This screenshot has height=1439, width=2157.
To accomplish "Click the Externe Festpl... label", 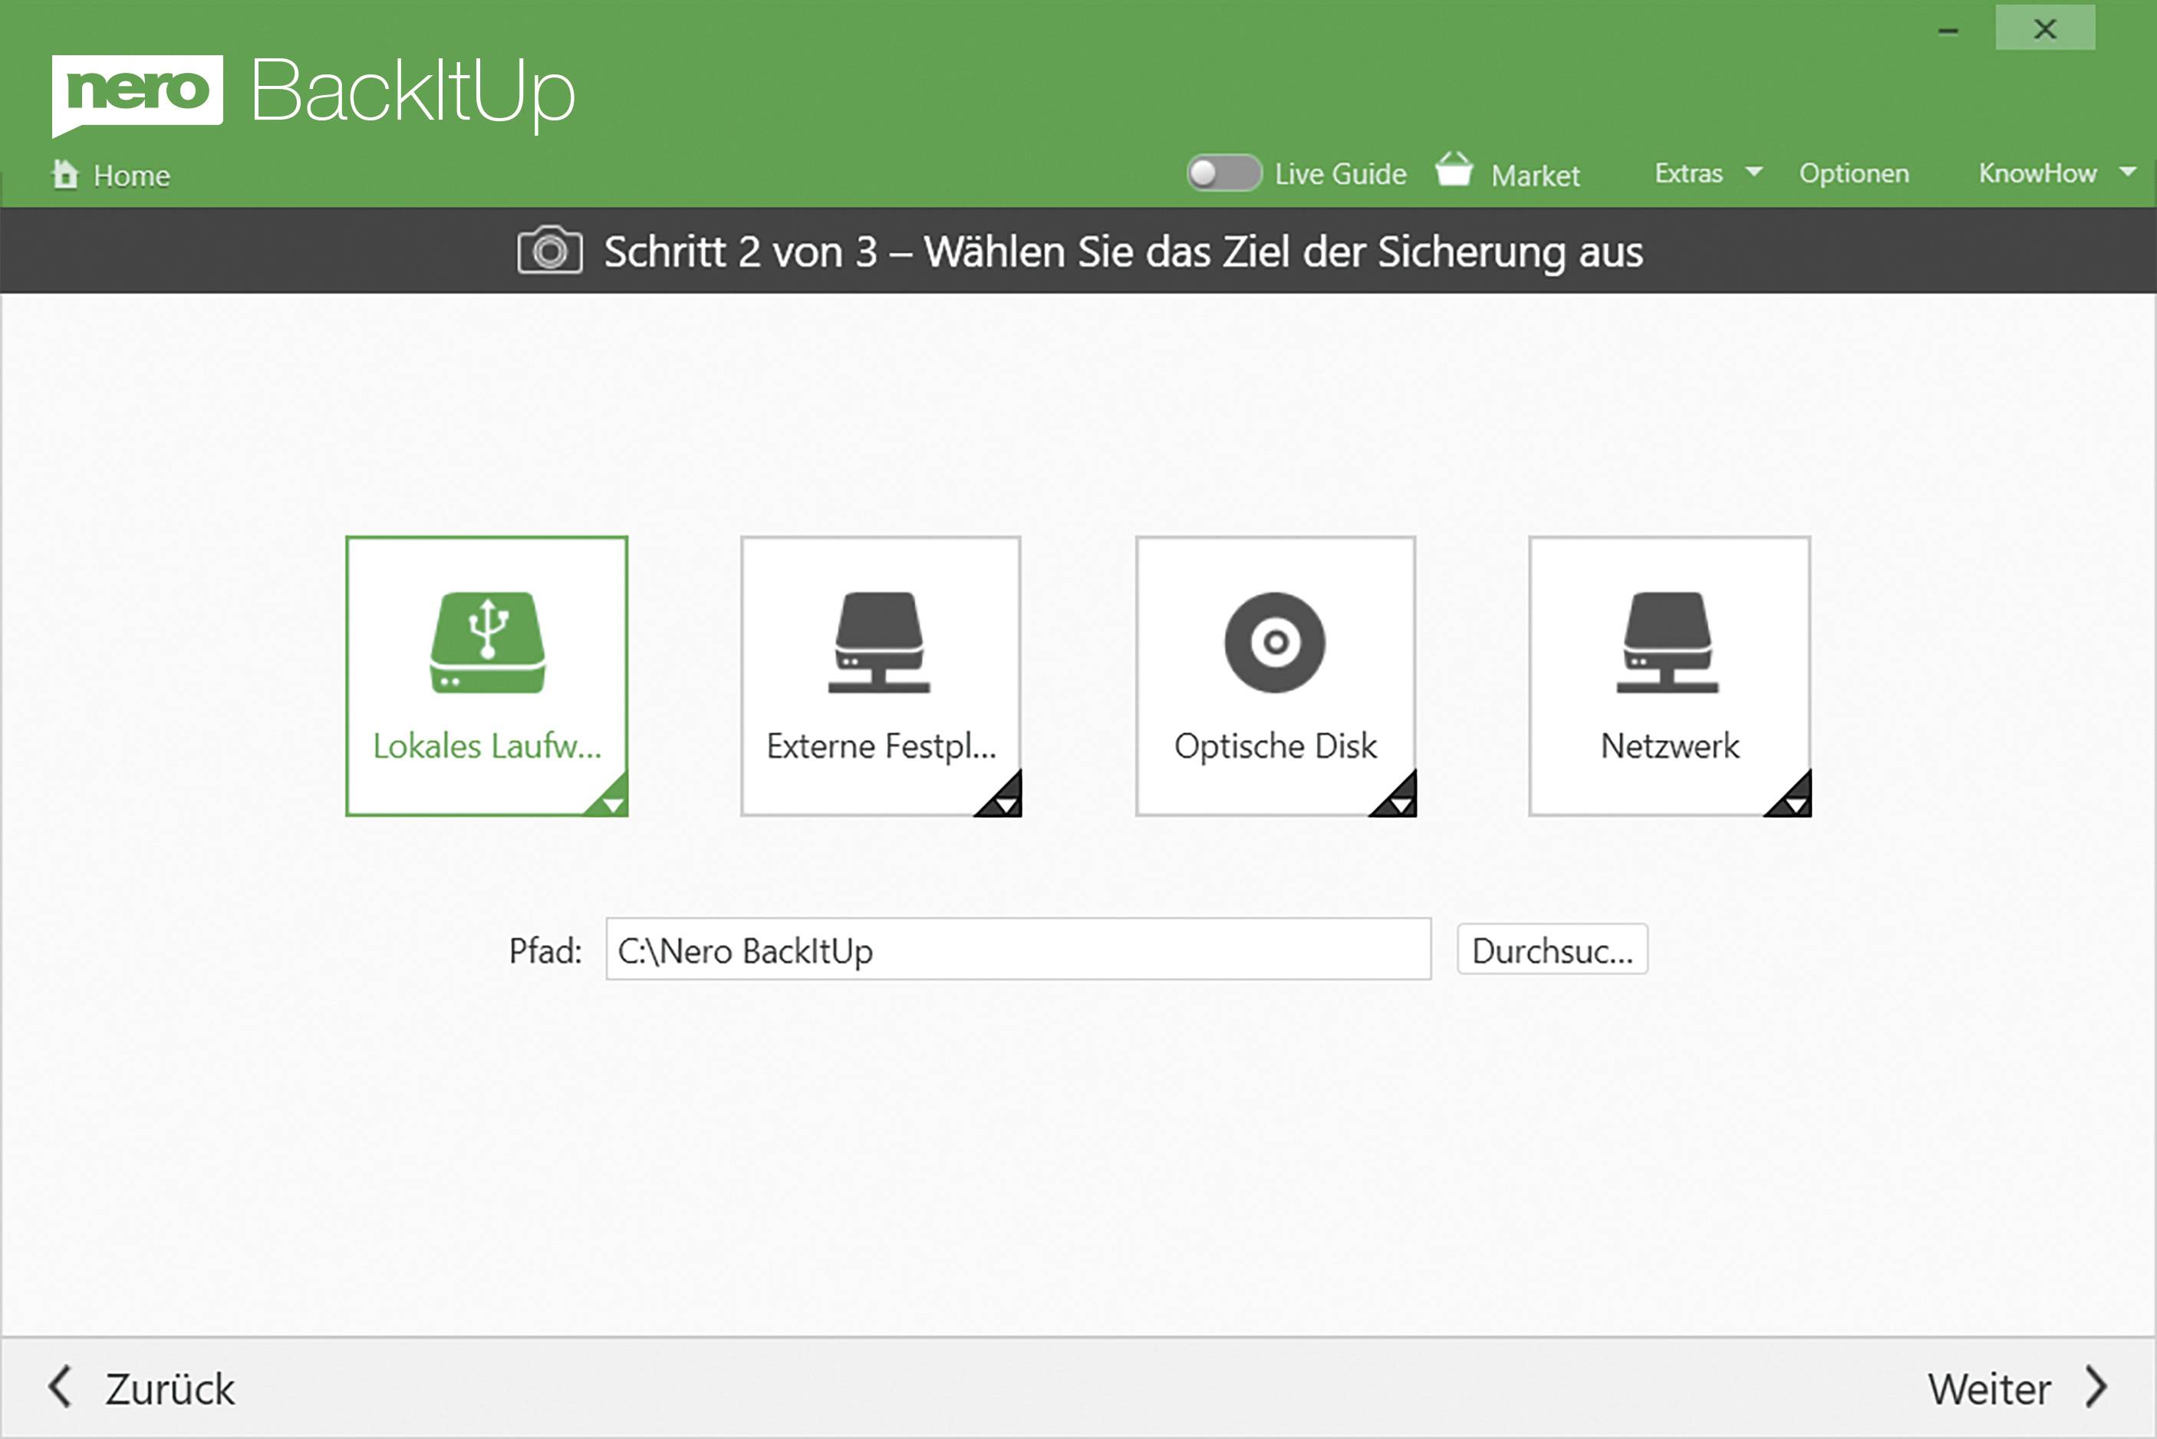I will (881, 746).
